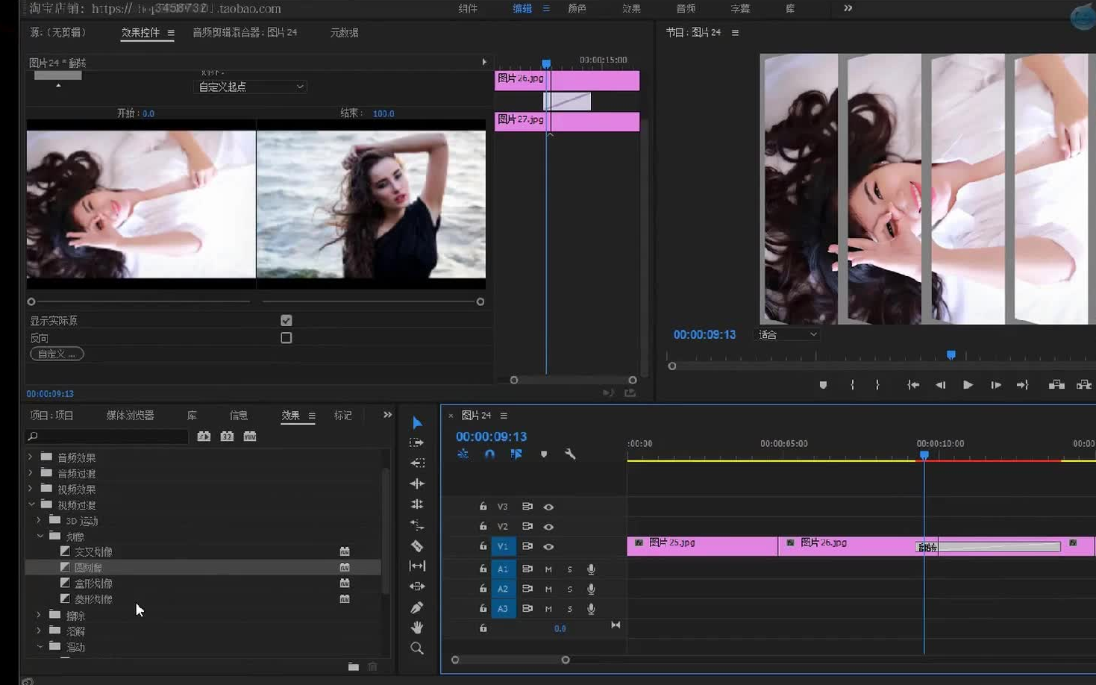Select the Hand tool
This screenshot has height=685, width=1096.
click(x=417, y=628)
